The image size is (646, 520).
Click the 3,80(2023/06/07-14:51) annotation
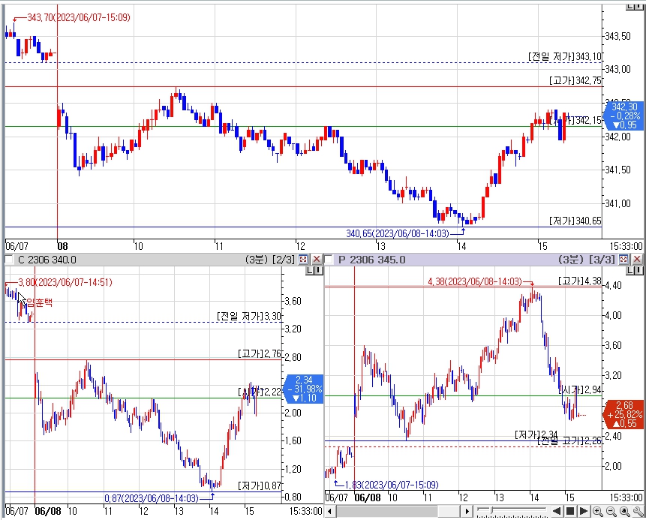pos(65,282)
